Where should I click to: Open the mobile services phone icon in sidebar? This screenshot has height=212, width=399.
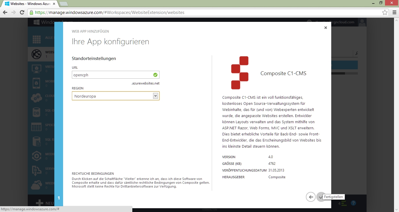[37, 83]
